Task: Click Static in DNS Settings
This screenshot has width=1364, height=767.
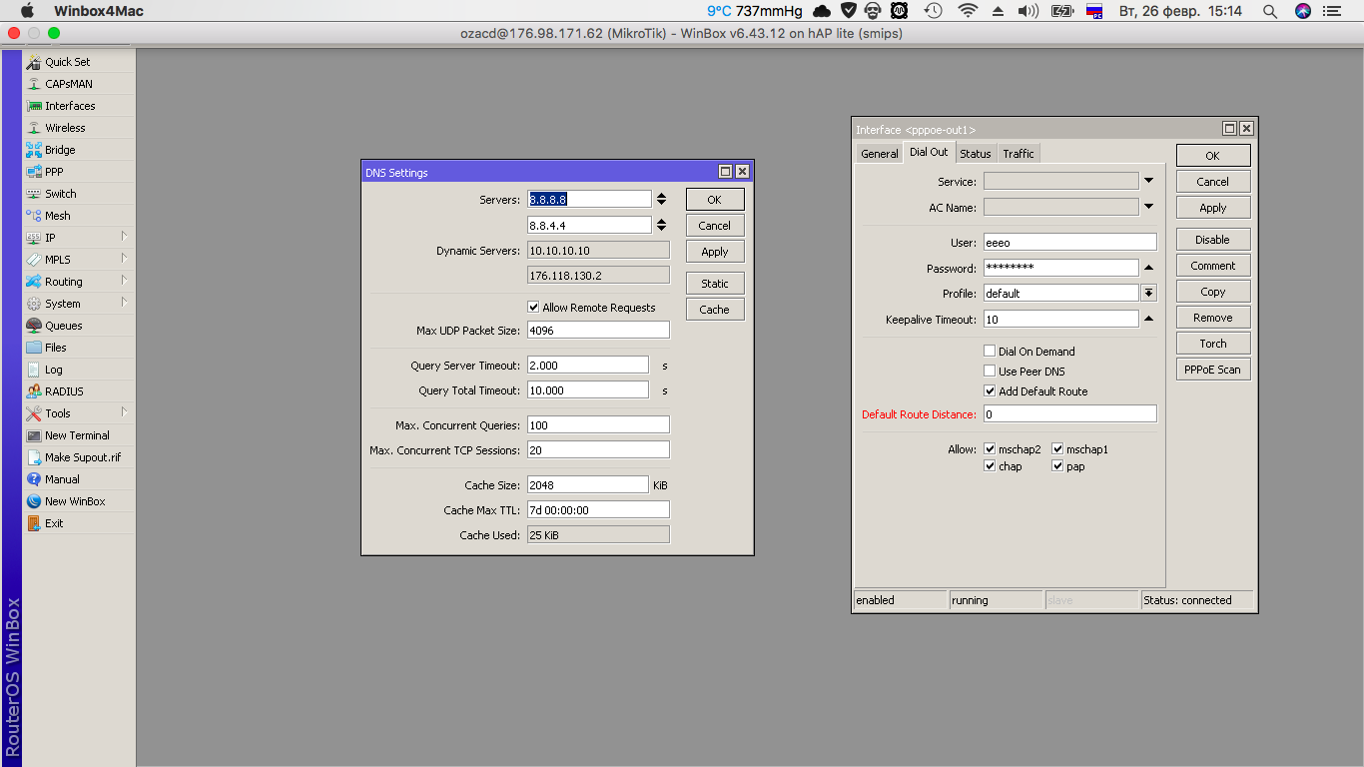Action: pos(715,284)
